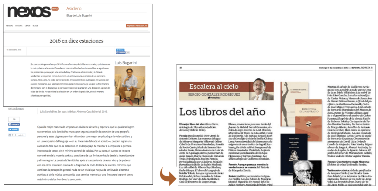Open the ASIDERO menu item
This screenshot has height=191, width=378.
click(x=10, y=26)
